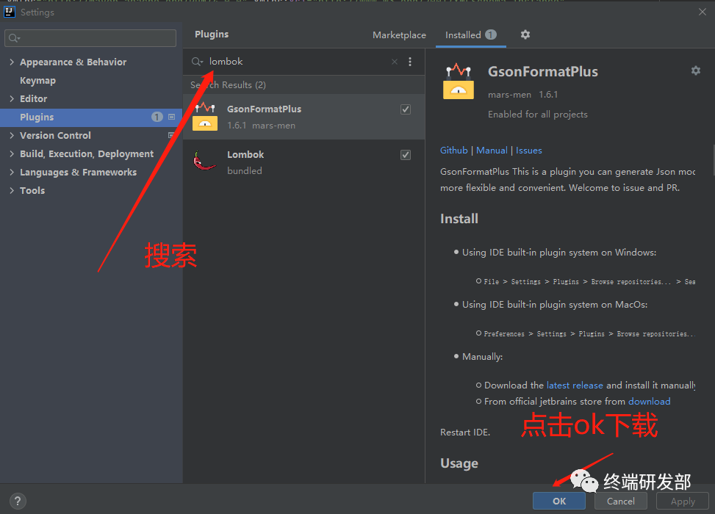Viewport: 715px width, 514px height.
Task: Expand Languages & Frameworks node
Action: click(12, 172)
